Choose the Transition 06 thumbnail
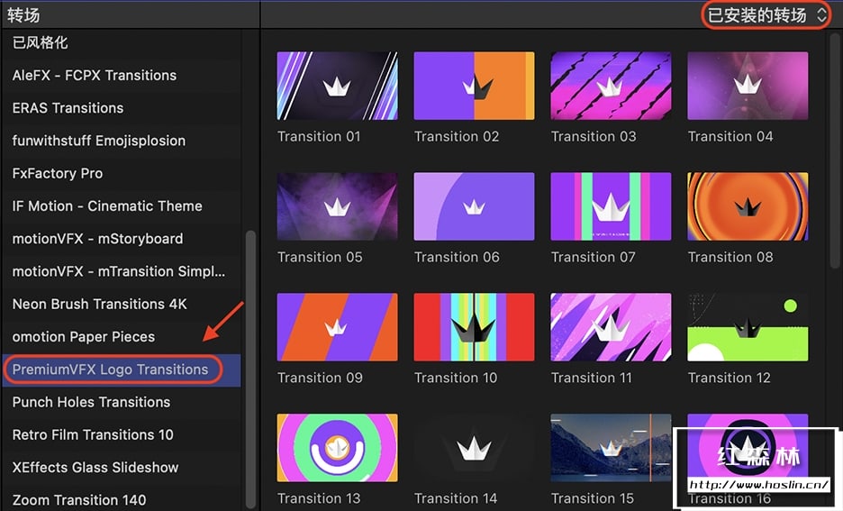Image resolution: width=843 pixels, height=511 pixels. 474,206
